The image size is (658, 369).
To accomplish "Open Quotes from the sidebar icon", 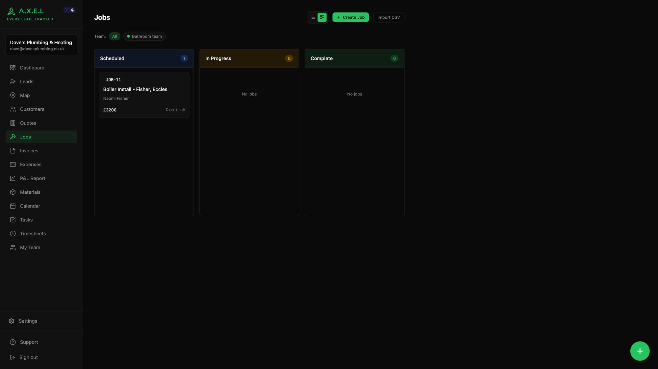I will point(13,123).
